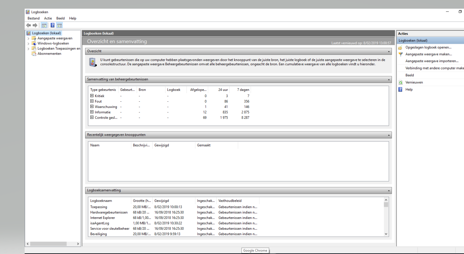Expand the Kritiek event type row
The height and width of the screenshot is (254, 464).
pyautogui.click(x=92, y=96)
